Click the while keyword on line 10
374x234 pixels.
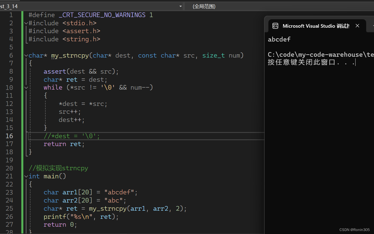click(53, 87)
